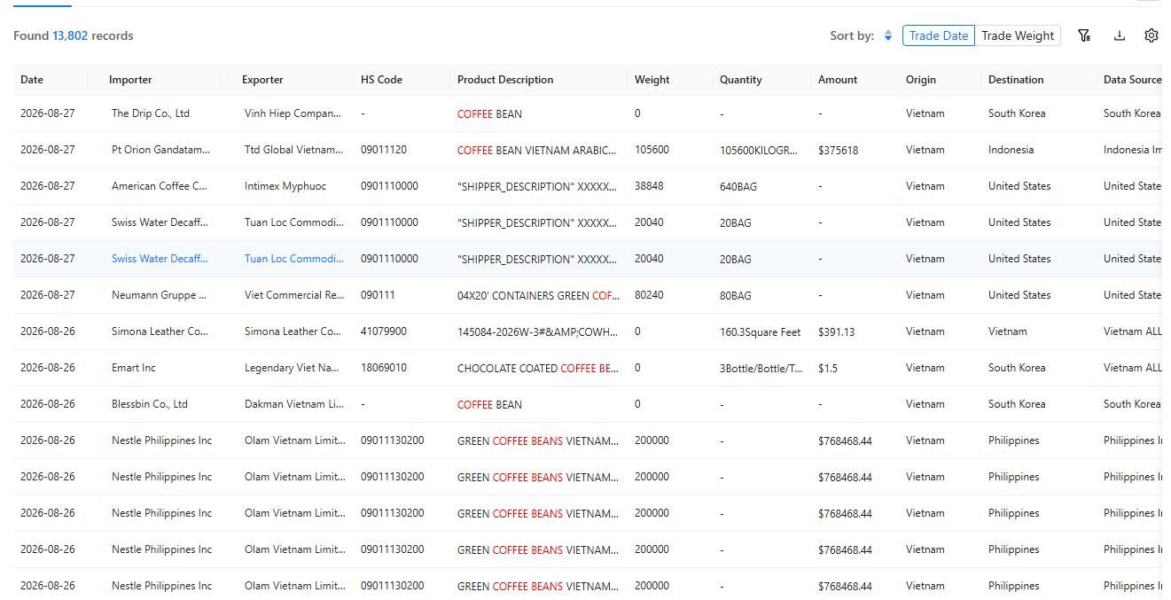Screen dimensions: 1171x600
Task: Click weight value 80240
Action: tap(649, 295)
